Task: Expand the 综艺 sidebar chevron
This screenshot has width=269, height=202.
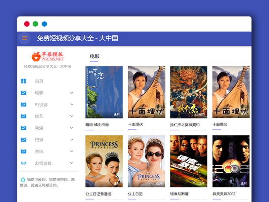Action: tap(72, 116)
